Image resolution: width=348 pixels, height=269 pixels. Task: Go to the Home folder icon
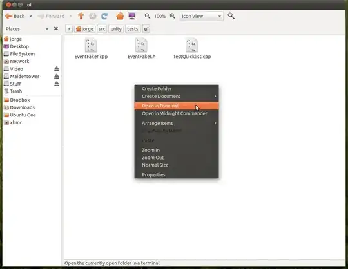pos(120,16)
